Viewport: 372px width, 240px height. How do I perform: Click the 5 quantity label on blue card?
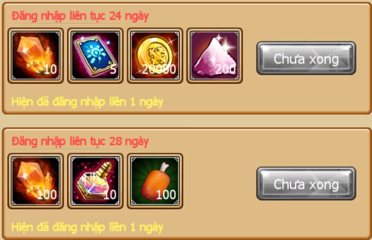pyautogui.click(x=113, y=69)
